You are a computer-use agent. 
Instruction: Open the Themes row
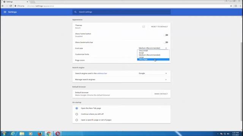121,27
